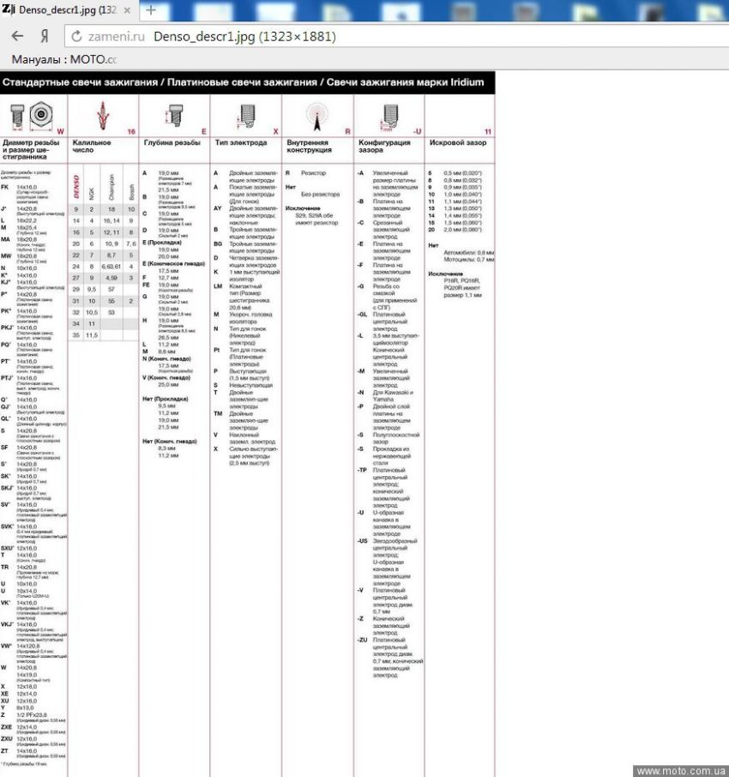This screenshot has height=777, width=729.
Task: Click the resistor radio-wave illustration
Action: 316,117
